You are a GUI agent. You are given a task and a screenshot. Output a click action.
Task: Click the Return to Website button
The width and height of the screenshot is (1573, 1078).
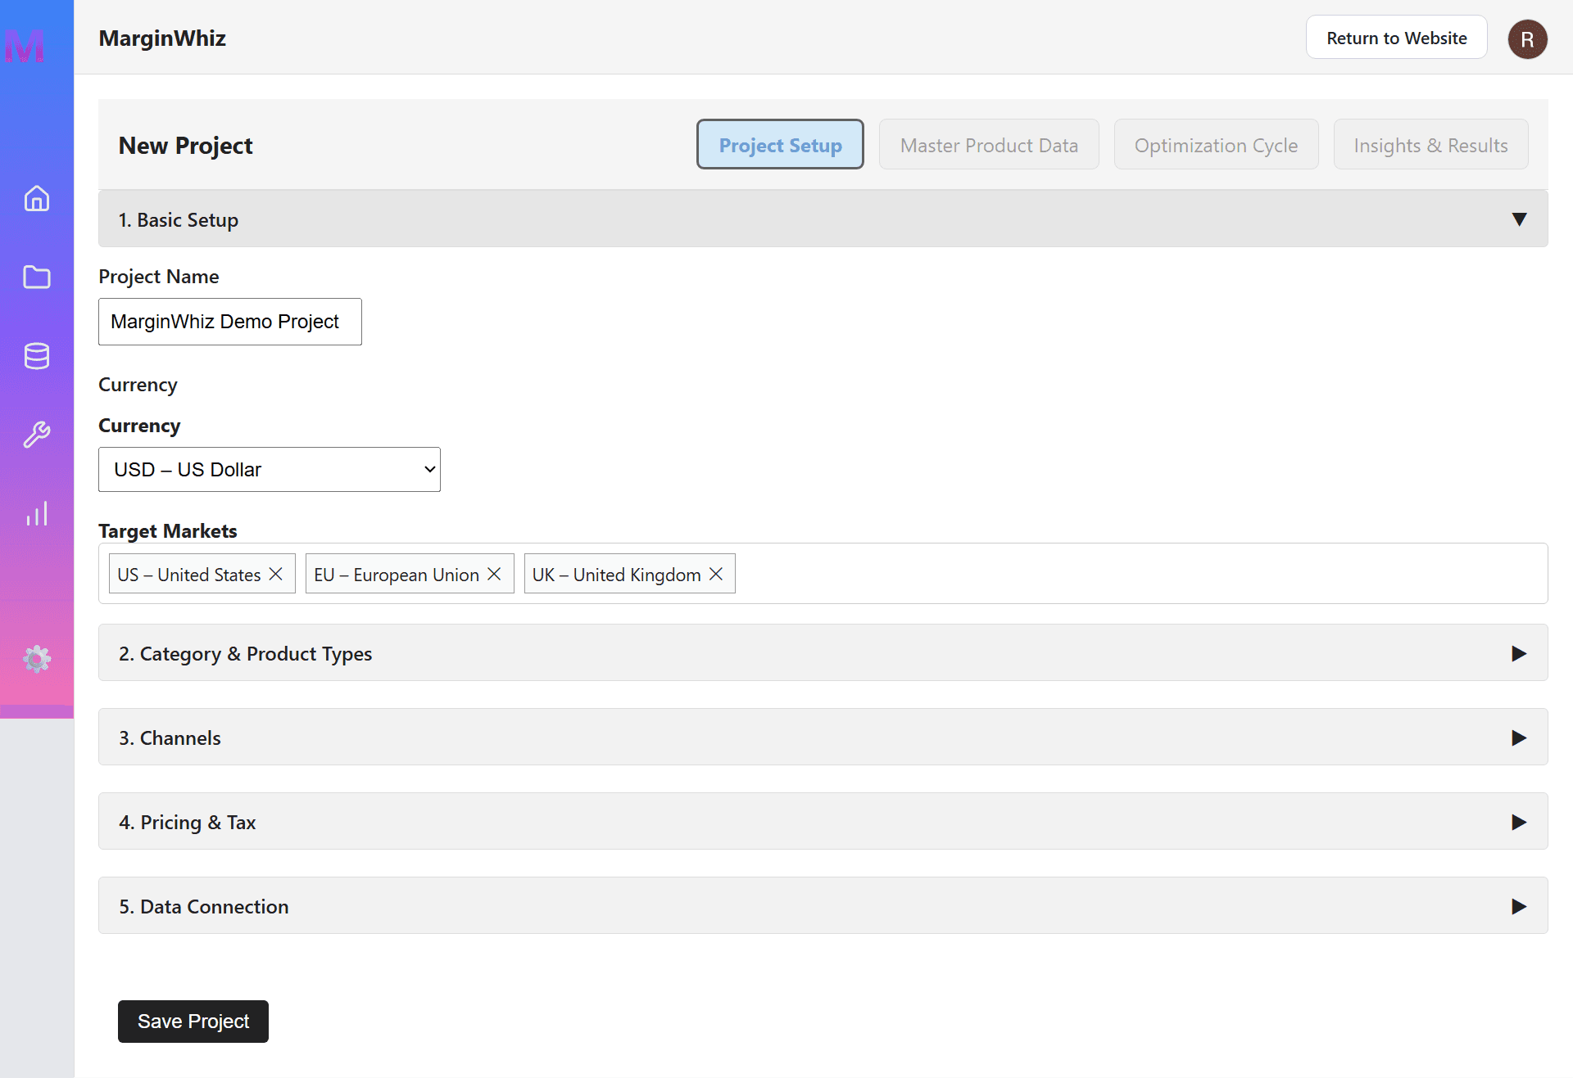1396,38
